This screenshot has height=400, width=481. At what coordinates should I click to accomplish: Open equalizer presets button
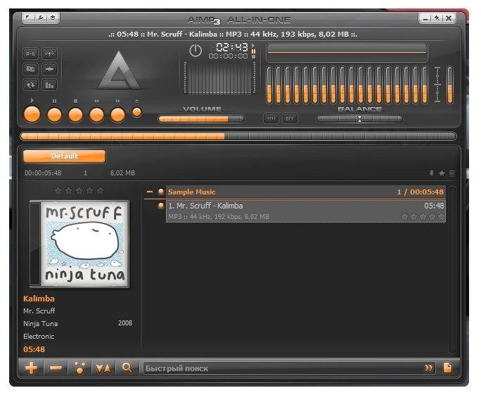tap(271, 118)
